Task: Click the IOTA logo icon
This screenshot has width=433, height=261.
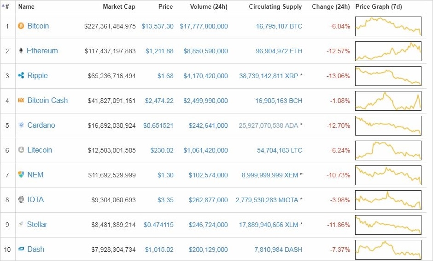Action: (x=21, y=200)
